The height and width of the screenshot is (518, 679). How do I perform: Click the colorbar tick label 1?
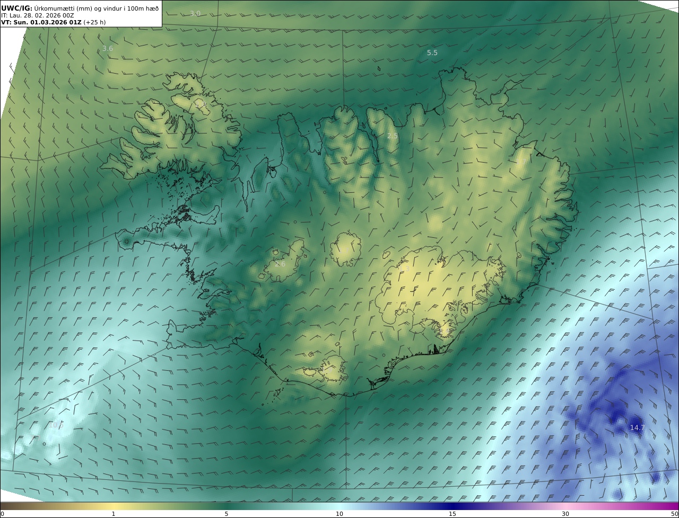(114, 514)
